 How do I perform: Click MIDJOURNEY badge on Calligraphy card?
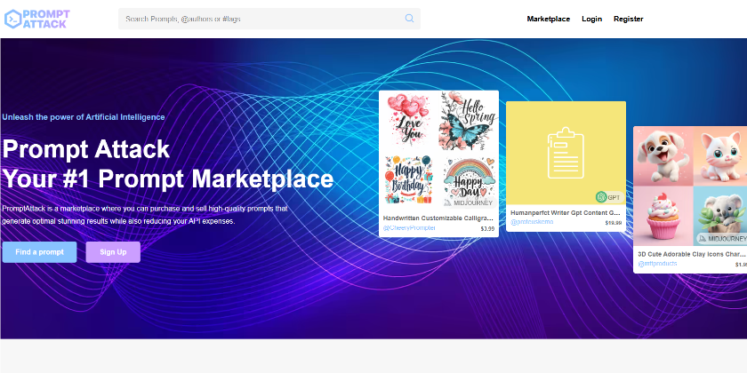click(x=469, y=202)
